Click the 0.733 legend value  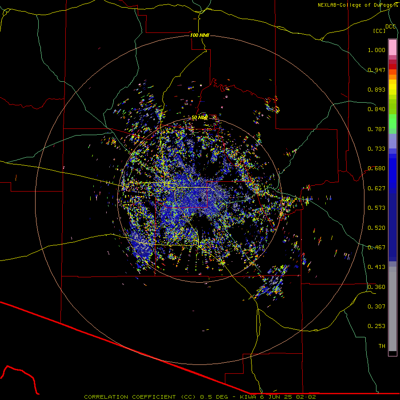376,149
